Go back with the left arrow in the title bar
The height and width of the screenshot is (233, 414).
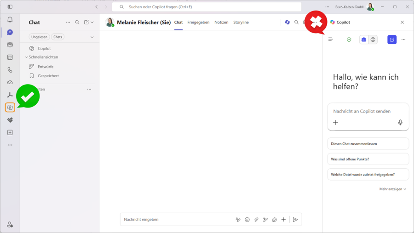(97, 7)
